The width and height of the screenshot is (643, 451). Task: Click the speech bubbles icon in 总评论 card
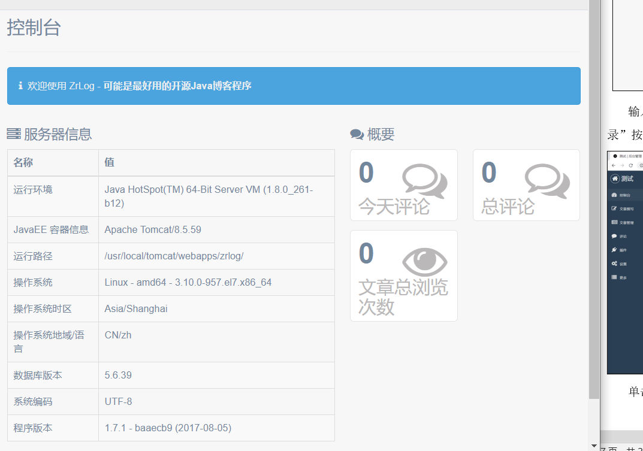547,181
